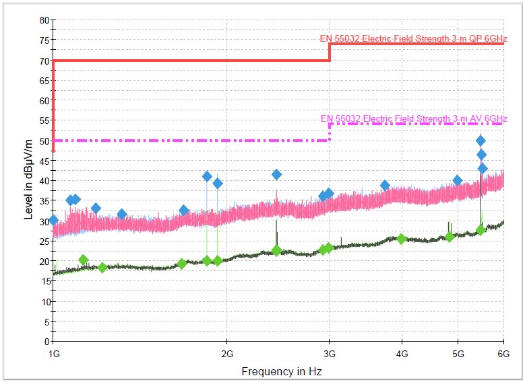Click the red QP limit line at 70 dBµV/m

tap(189, 61)
